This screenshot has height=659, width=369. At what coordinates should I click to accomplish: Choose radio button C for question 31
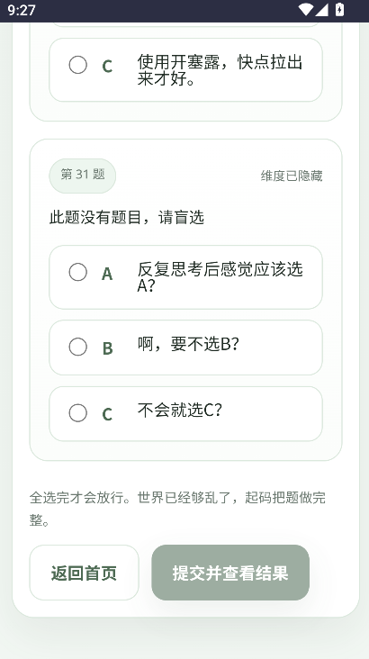[x=78, y=413]
